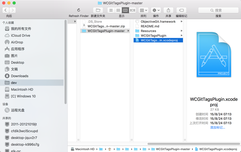Select README.md file

point(158,26)
